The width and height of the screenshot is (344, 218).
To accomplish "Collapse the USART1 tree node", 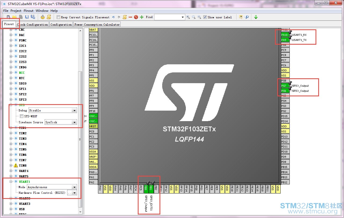I will (11, 182).
